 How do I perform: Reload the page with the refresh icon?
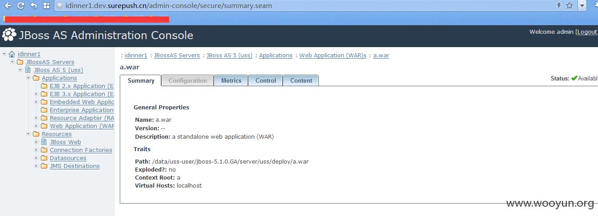tap(20, 6)
